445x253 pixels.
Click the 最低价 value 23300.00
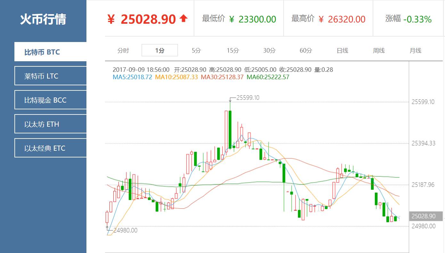click(x=257, y=19)
